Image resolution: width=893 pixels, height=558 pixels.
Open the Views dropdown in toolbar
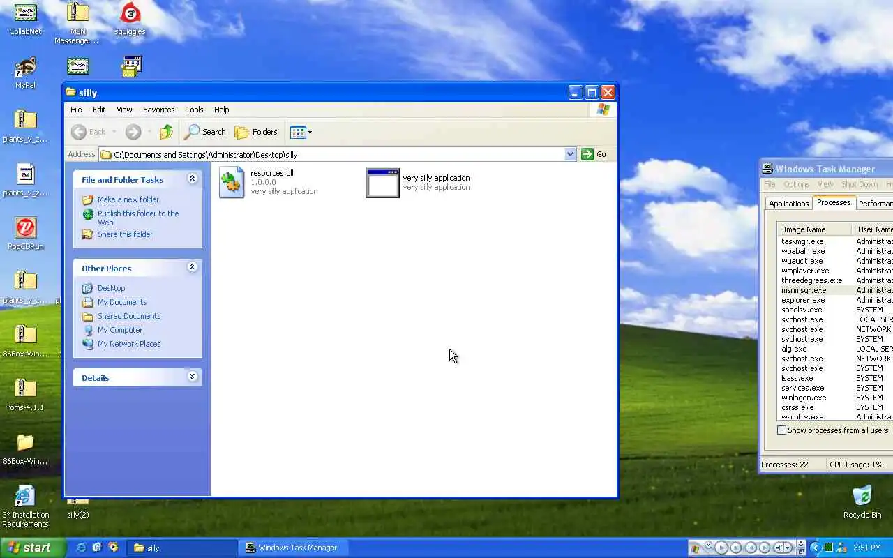(x=310, y=132)
